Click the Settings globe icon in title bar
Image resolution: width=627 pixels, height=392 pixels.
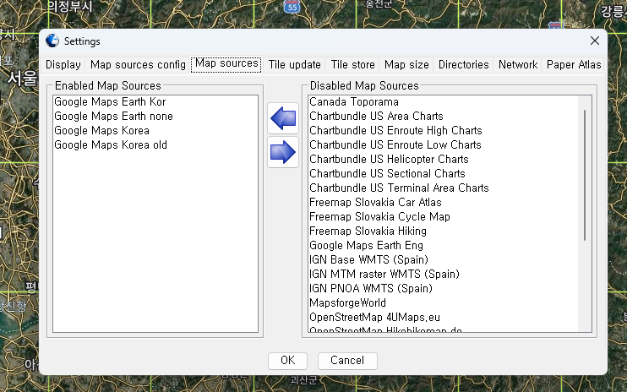(52, 41)
